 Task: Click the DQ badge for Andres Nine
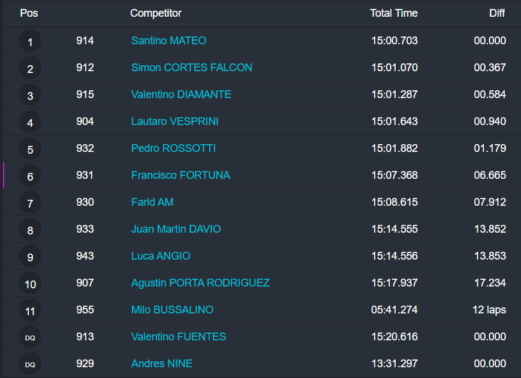pyautogui.click(x=30, y=364)
